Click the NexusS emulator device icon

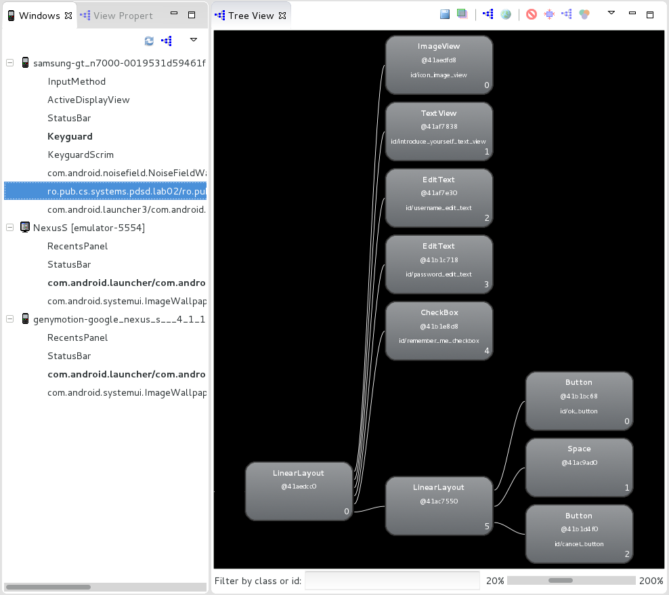click(25, 227)
